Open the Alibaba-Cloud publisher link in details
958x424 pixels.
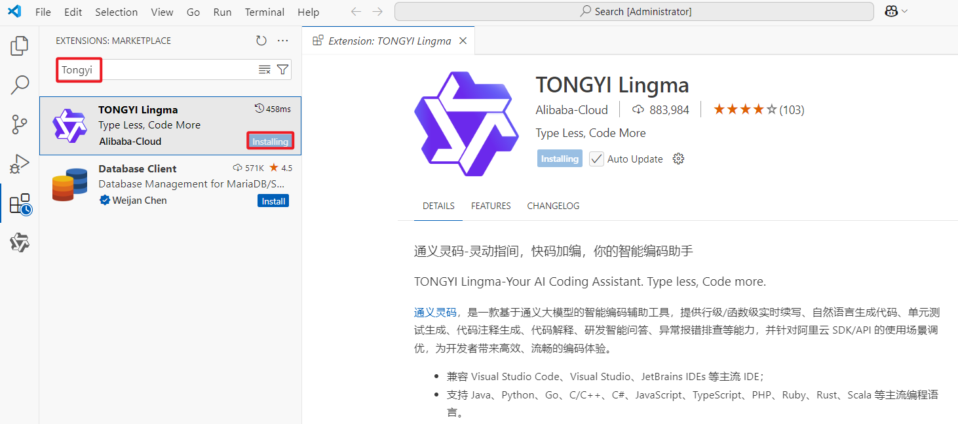[x=571, y=110]
